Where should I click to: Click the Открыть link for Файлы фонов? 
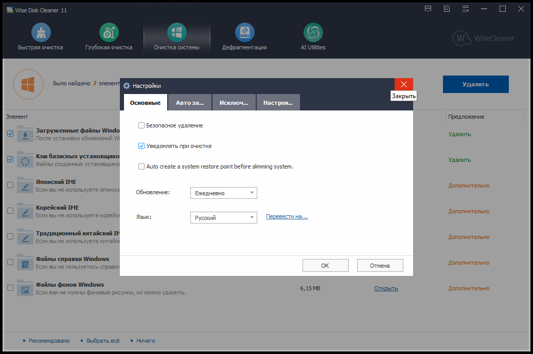pyautogui.click(x=386, y=288)
